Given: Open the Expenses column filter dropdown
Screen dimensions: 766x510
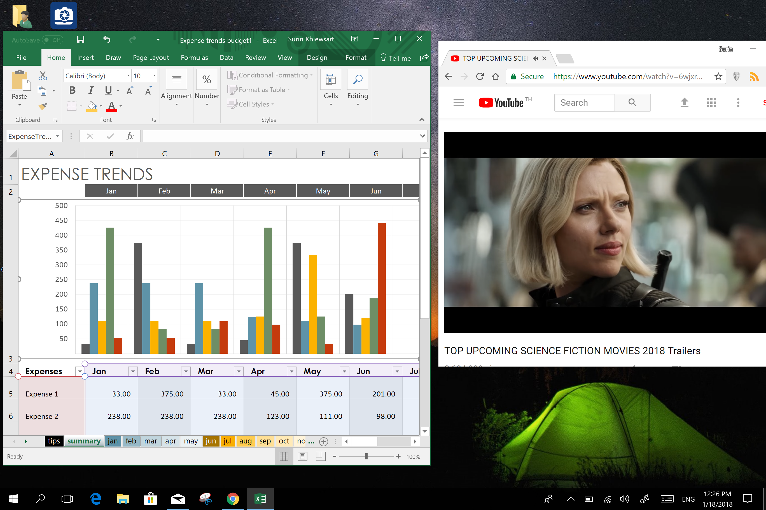Looking at the screenshot, I should pyautogui.click(x=80, y=371).
